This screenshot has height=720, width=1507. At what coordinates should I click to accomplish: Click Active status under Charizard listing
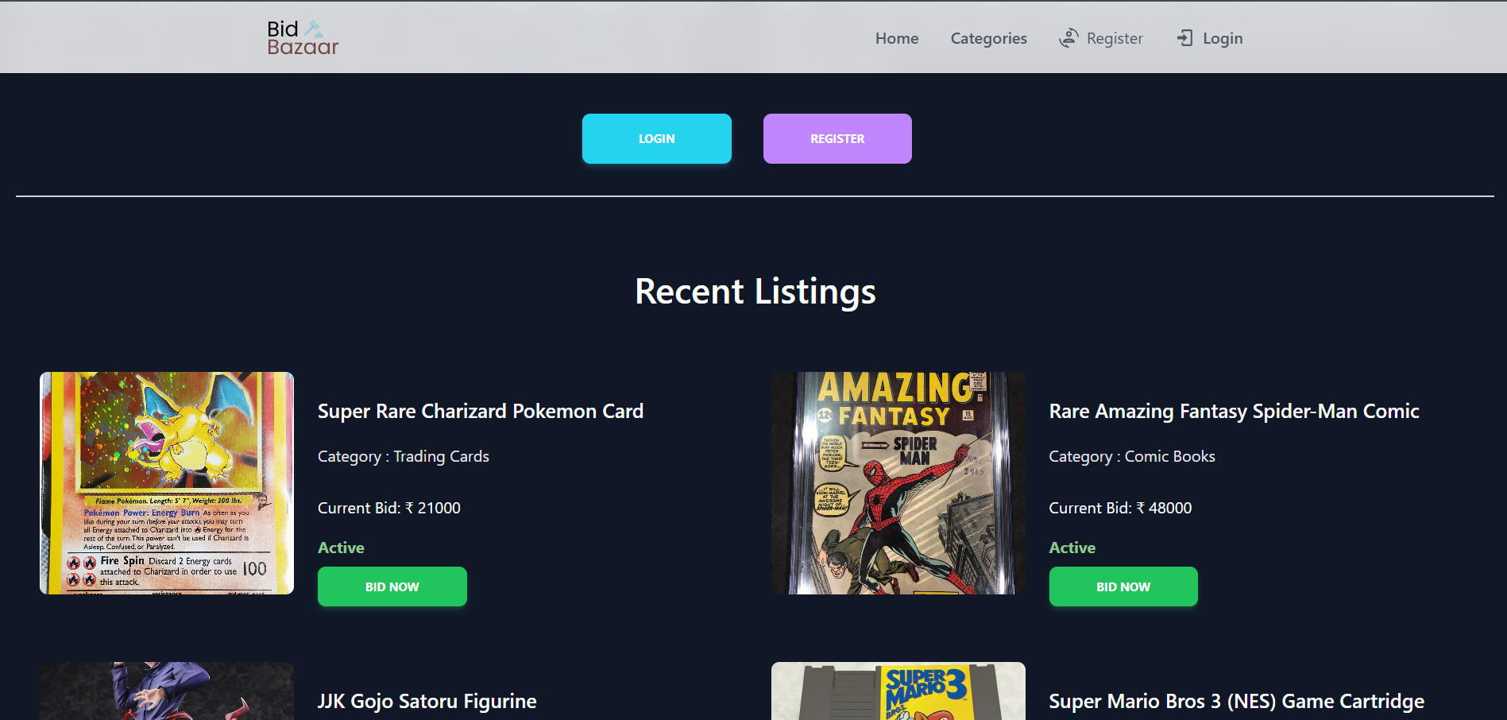341,548
